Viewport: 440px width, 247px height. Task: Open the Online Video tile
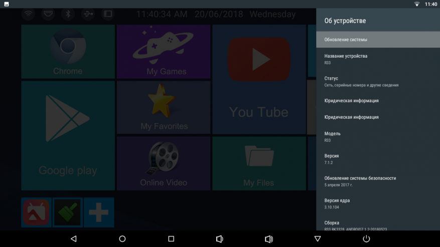pos(164,163)
